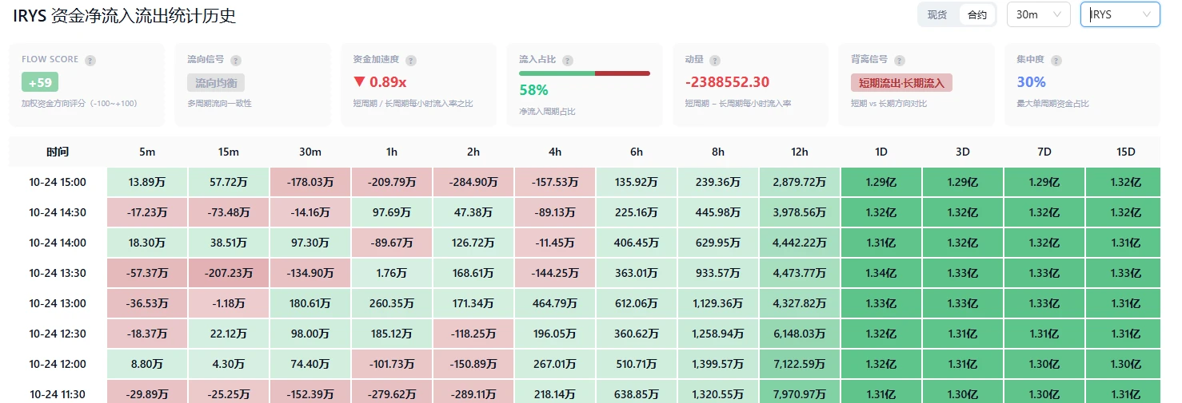The height and width of the screenshot is (403, 1182).
Task: Select the 10-24 13:00 time row
Action: pos(58,303)
